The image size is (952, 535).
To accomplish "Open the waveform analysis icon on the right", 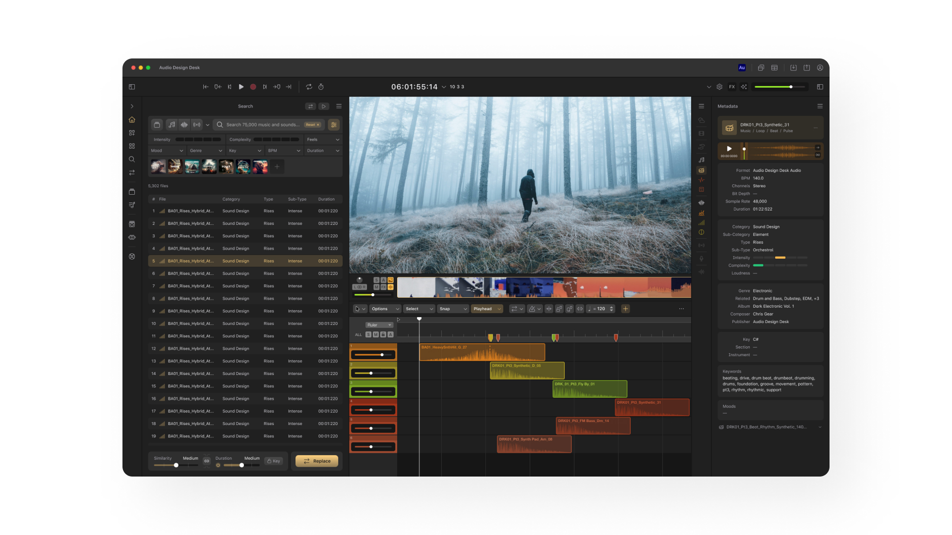I will (702, 203).
